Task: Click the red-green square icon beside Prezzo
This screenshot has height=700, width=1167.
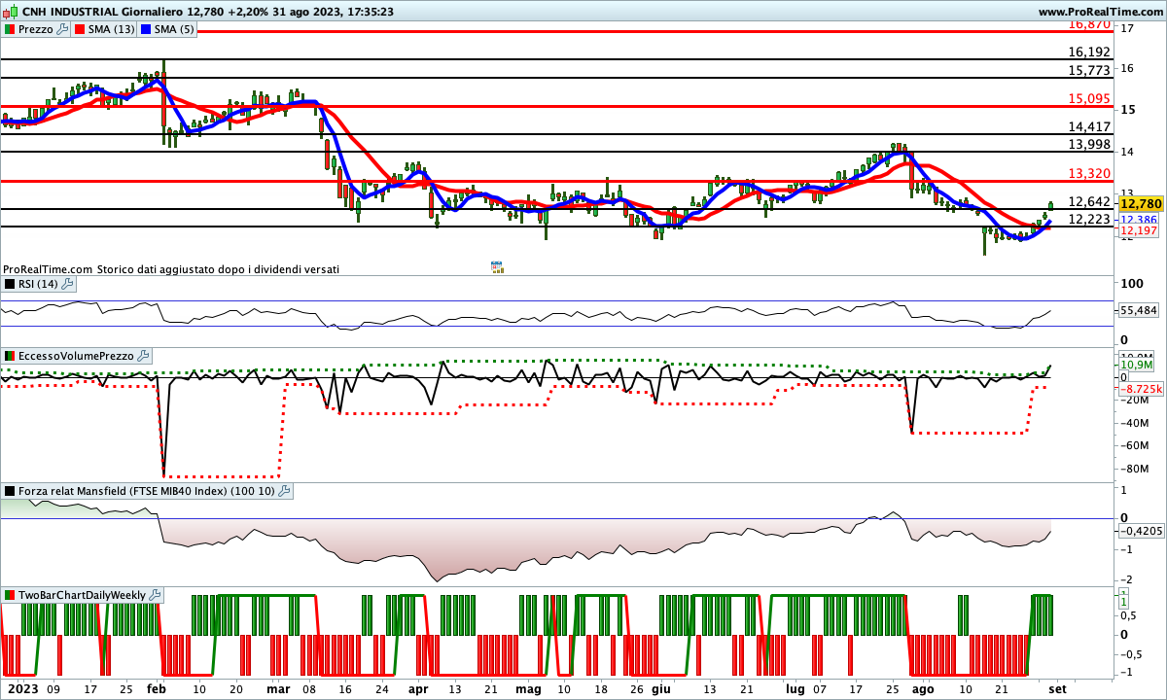Action: pyautogui.click(x=10, y=29)
